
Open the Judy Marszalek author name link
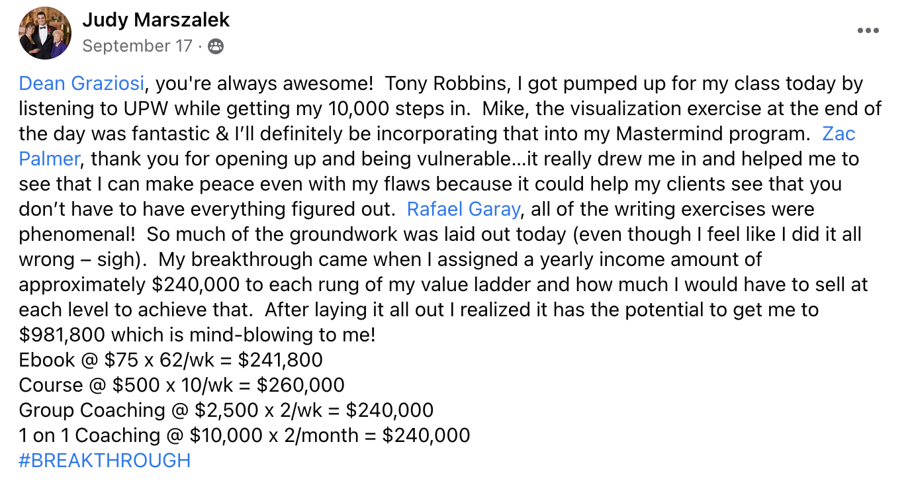[156, 20]
